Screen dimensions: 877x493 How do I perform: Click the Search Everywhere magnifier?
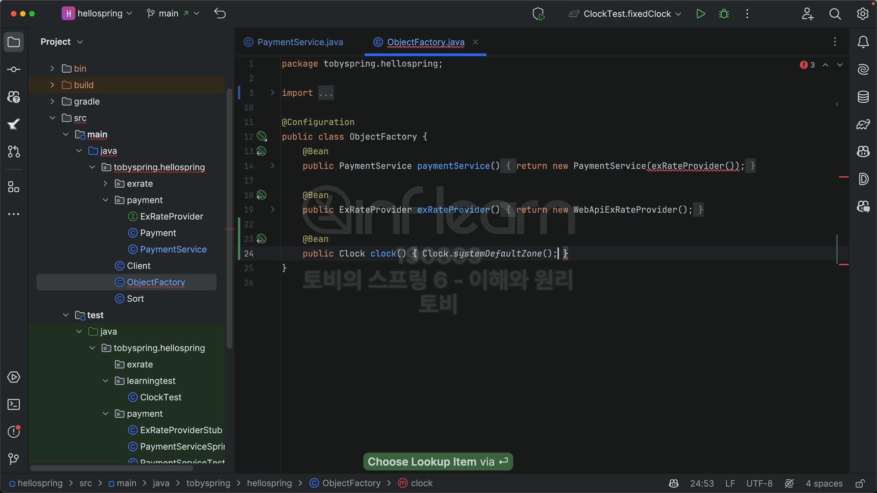(x=835, y=14)
